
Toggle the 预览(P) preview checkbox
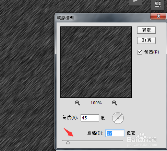click(140, 52)
